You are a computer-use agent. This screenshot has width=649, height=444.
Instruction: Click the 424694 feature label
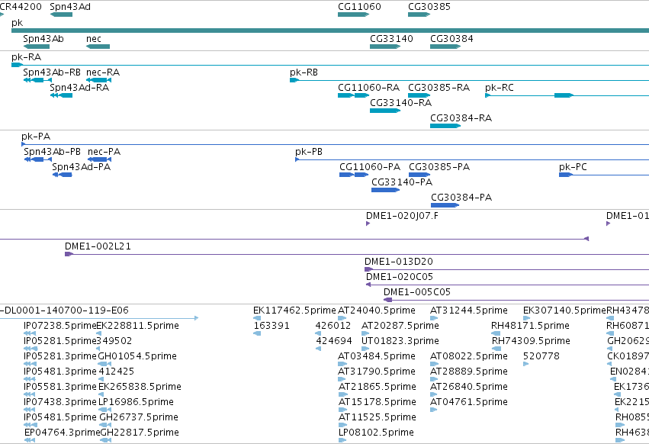pos(334,340)
